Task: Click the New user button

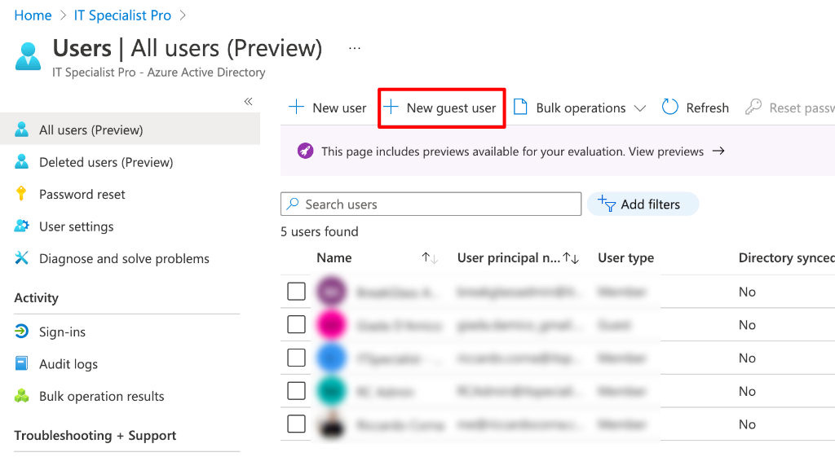Action: point(327,108)
